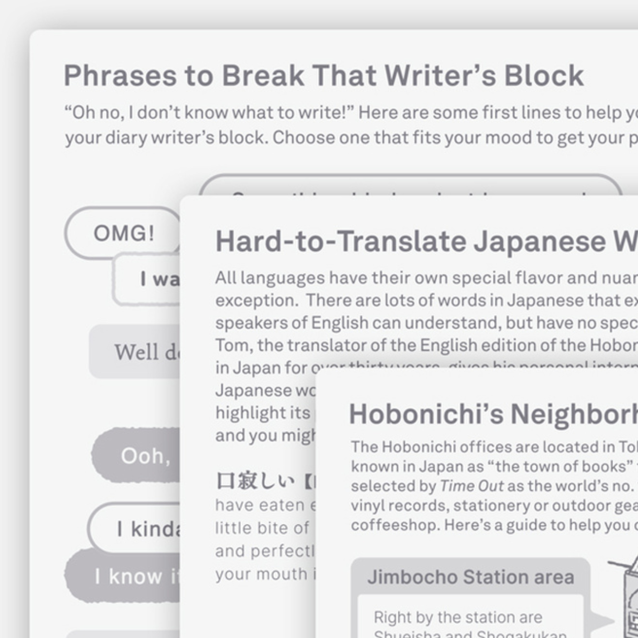Select the 'Jimbocho Station area' label

coord(471,577)
